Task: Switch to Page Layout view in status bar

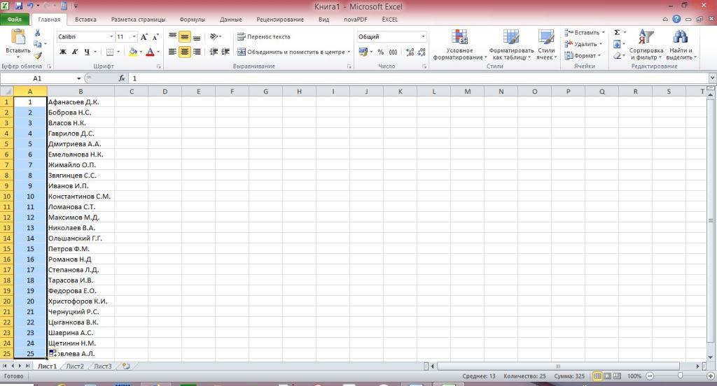Action: point(607,376)
